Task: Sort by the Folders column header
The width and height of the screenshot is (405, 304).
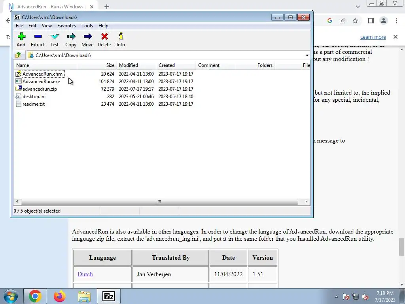Action: (255, 65)
